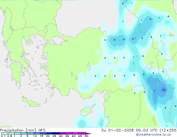
Task: Click the legend scale label '10'
Action: (35, 136)
